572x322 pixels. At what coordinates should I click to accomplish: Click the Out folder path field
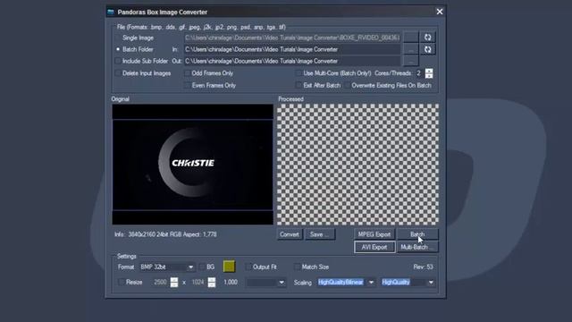tap(292, 61)
